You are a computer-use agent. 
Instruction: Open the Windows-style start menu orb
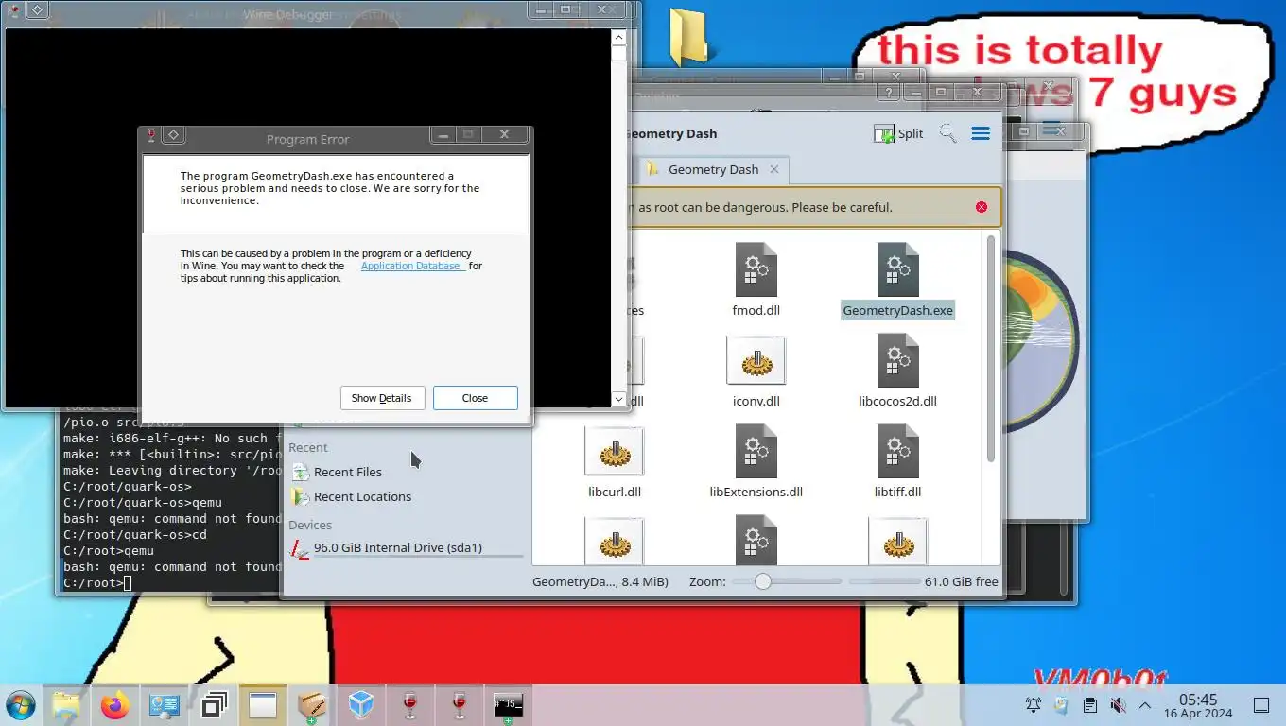pyautogui.click(x=20, y=705)
